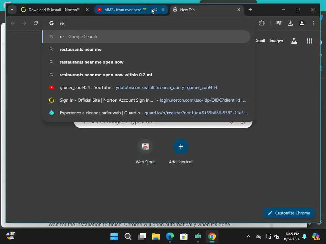326x244 pixels.
Task: Open Task View on the taskbar
Action: (142, 236)
